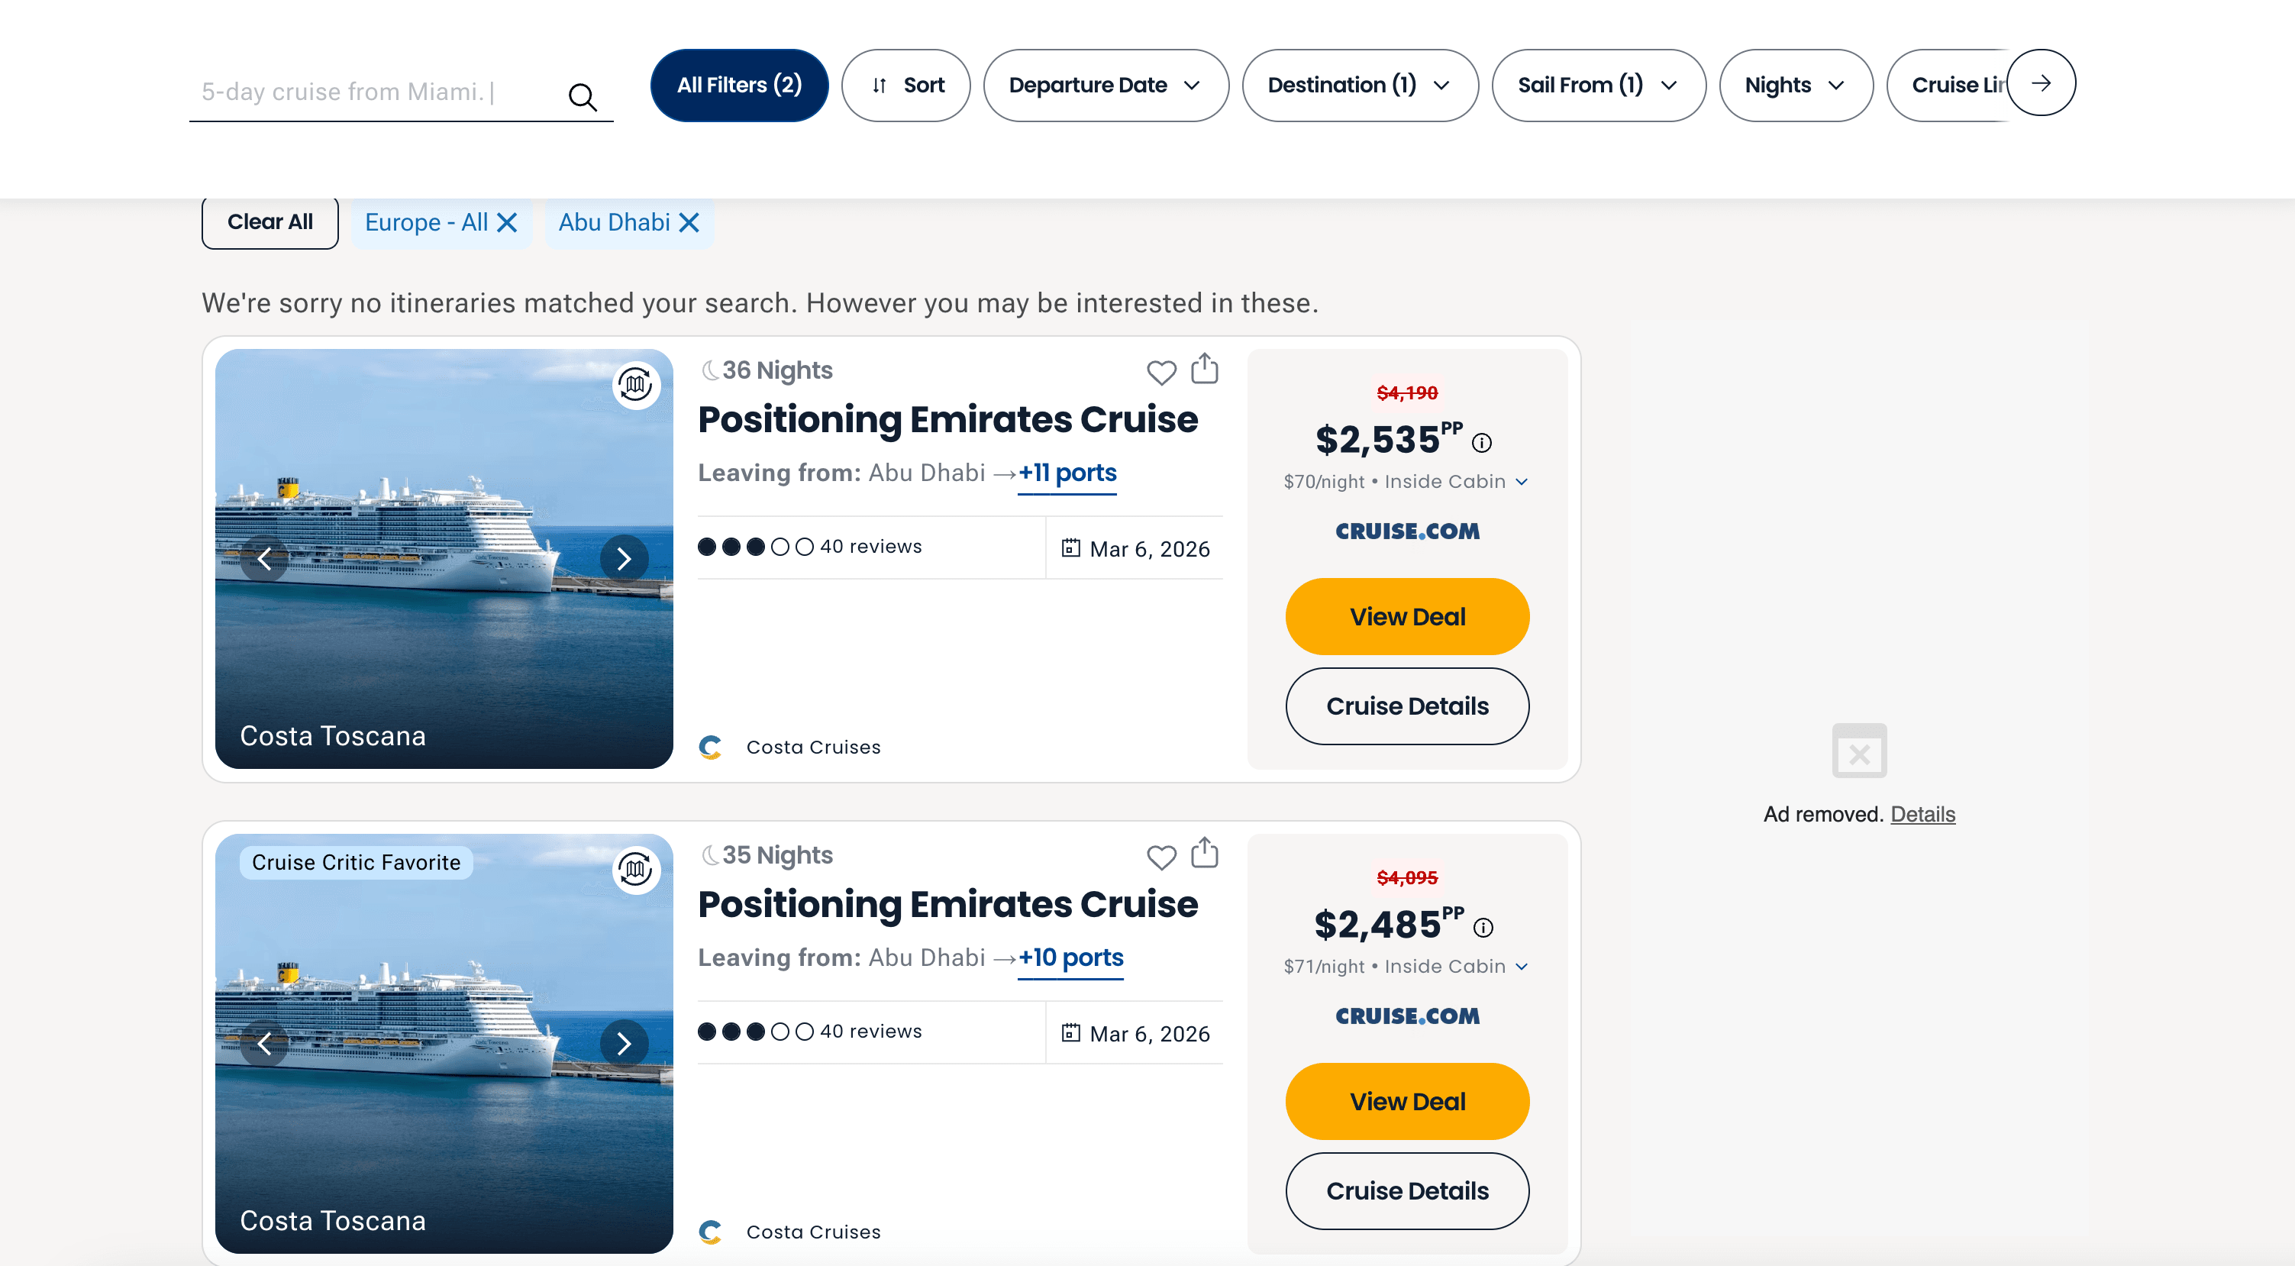
Task: Open the +11 ports itinerary link
Action: (1067, 473)
